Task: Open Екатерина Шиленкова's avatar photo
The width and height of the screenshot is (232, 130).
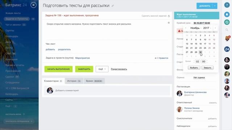Action: [x=179, y=94]
